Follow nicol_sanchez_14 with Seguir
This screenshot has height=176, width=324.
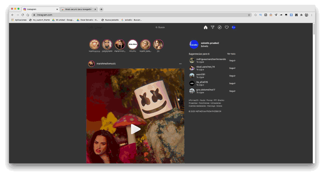tap(232, 68)
